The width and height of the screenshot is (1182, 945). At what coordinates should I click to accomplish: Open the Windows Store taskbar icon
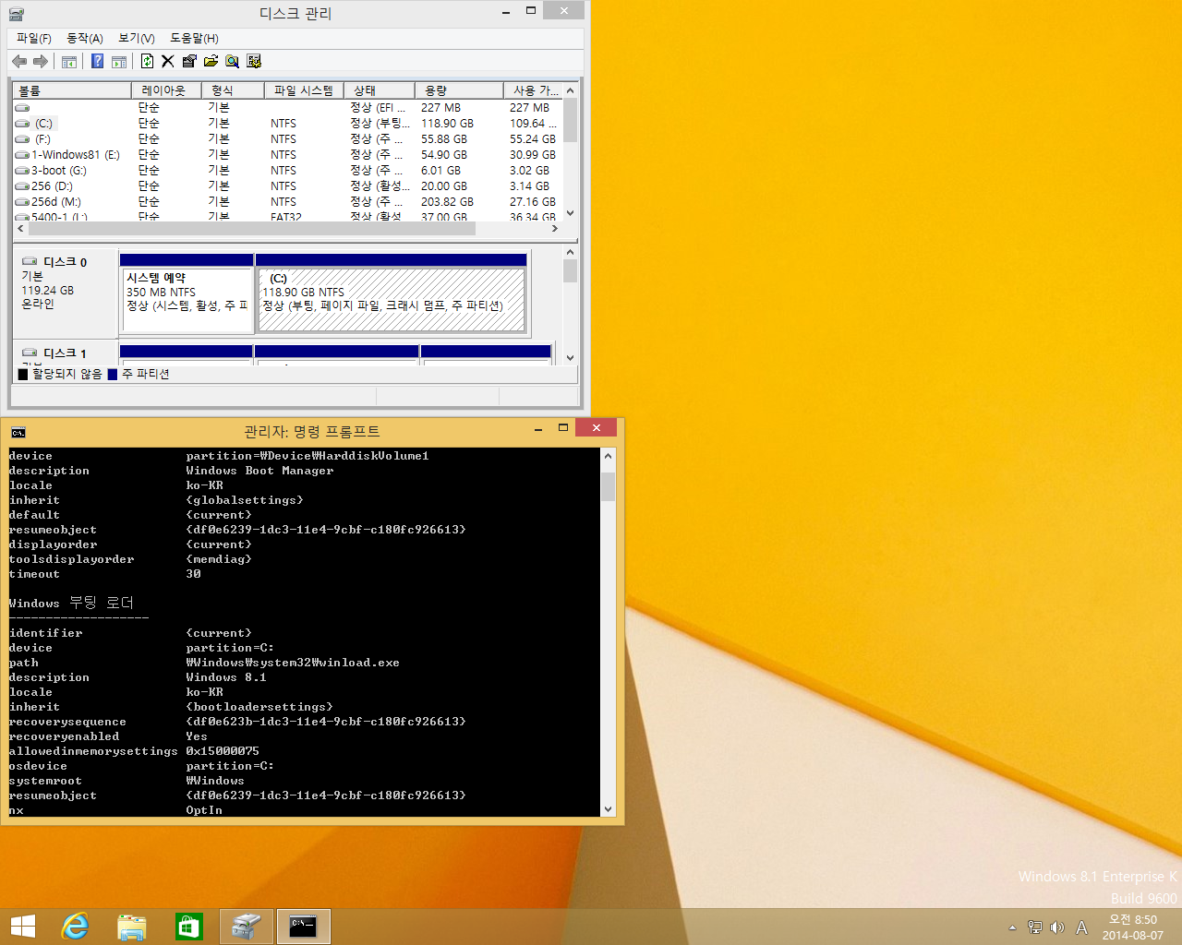(189, 927)
